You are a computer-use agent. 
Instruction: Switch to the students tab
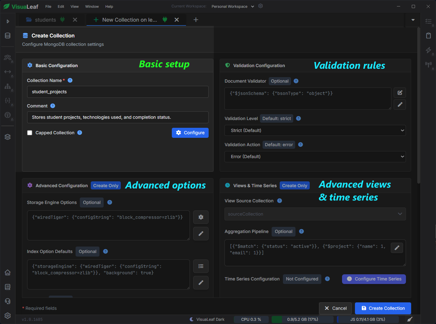point(45,20)
